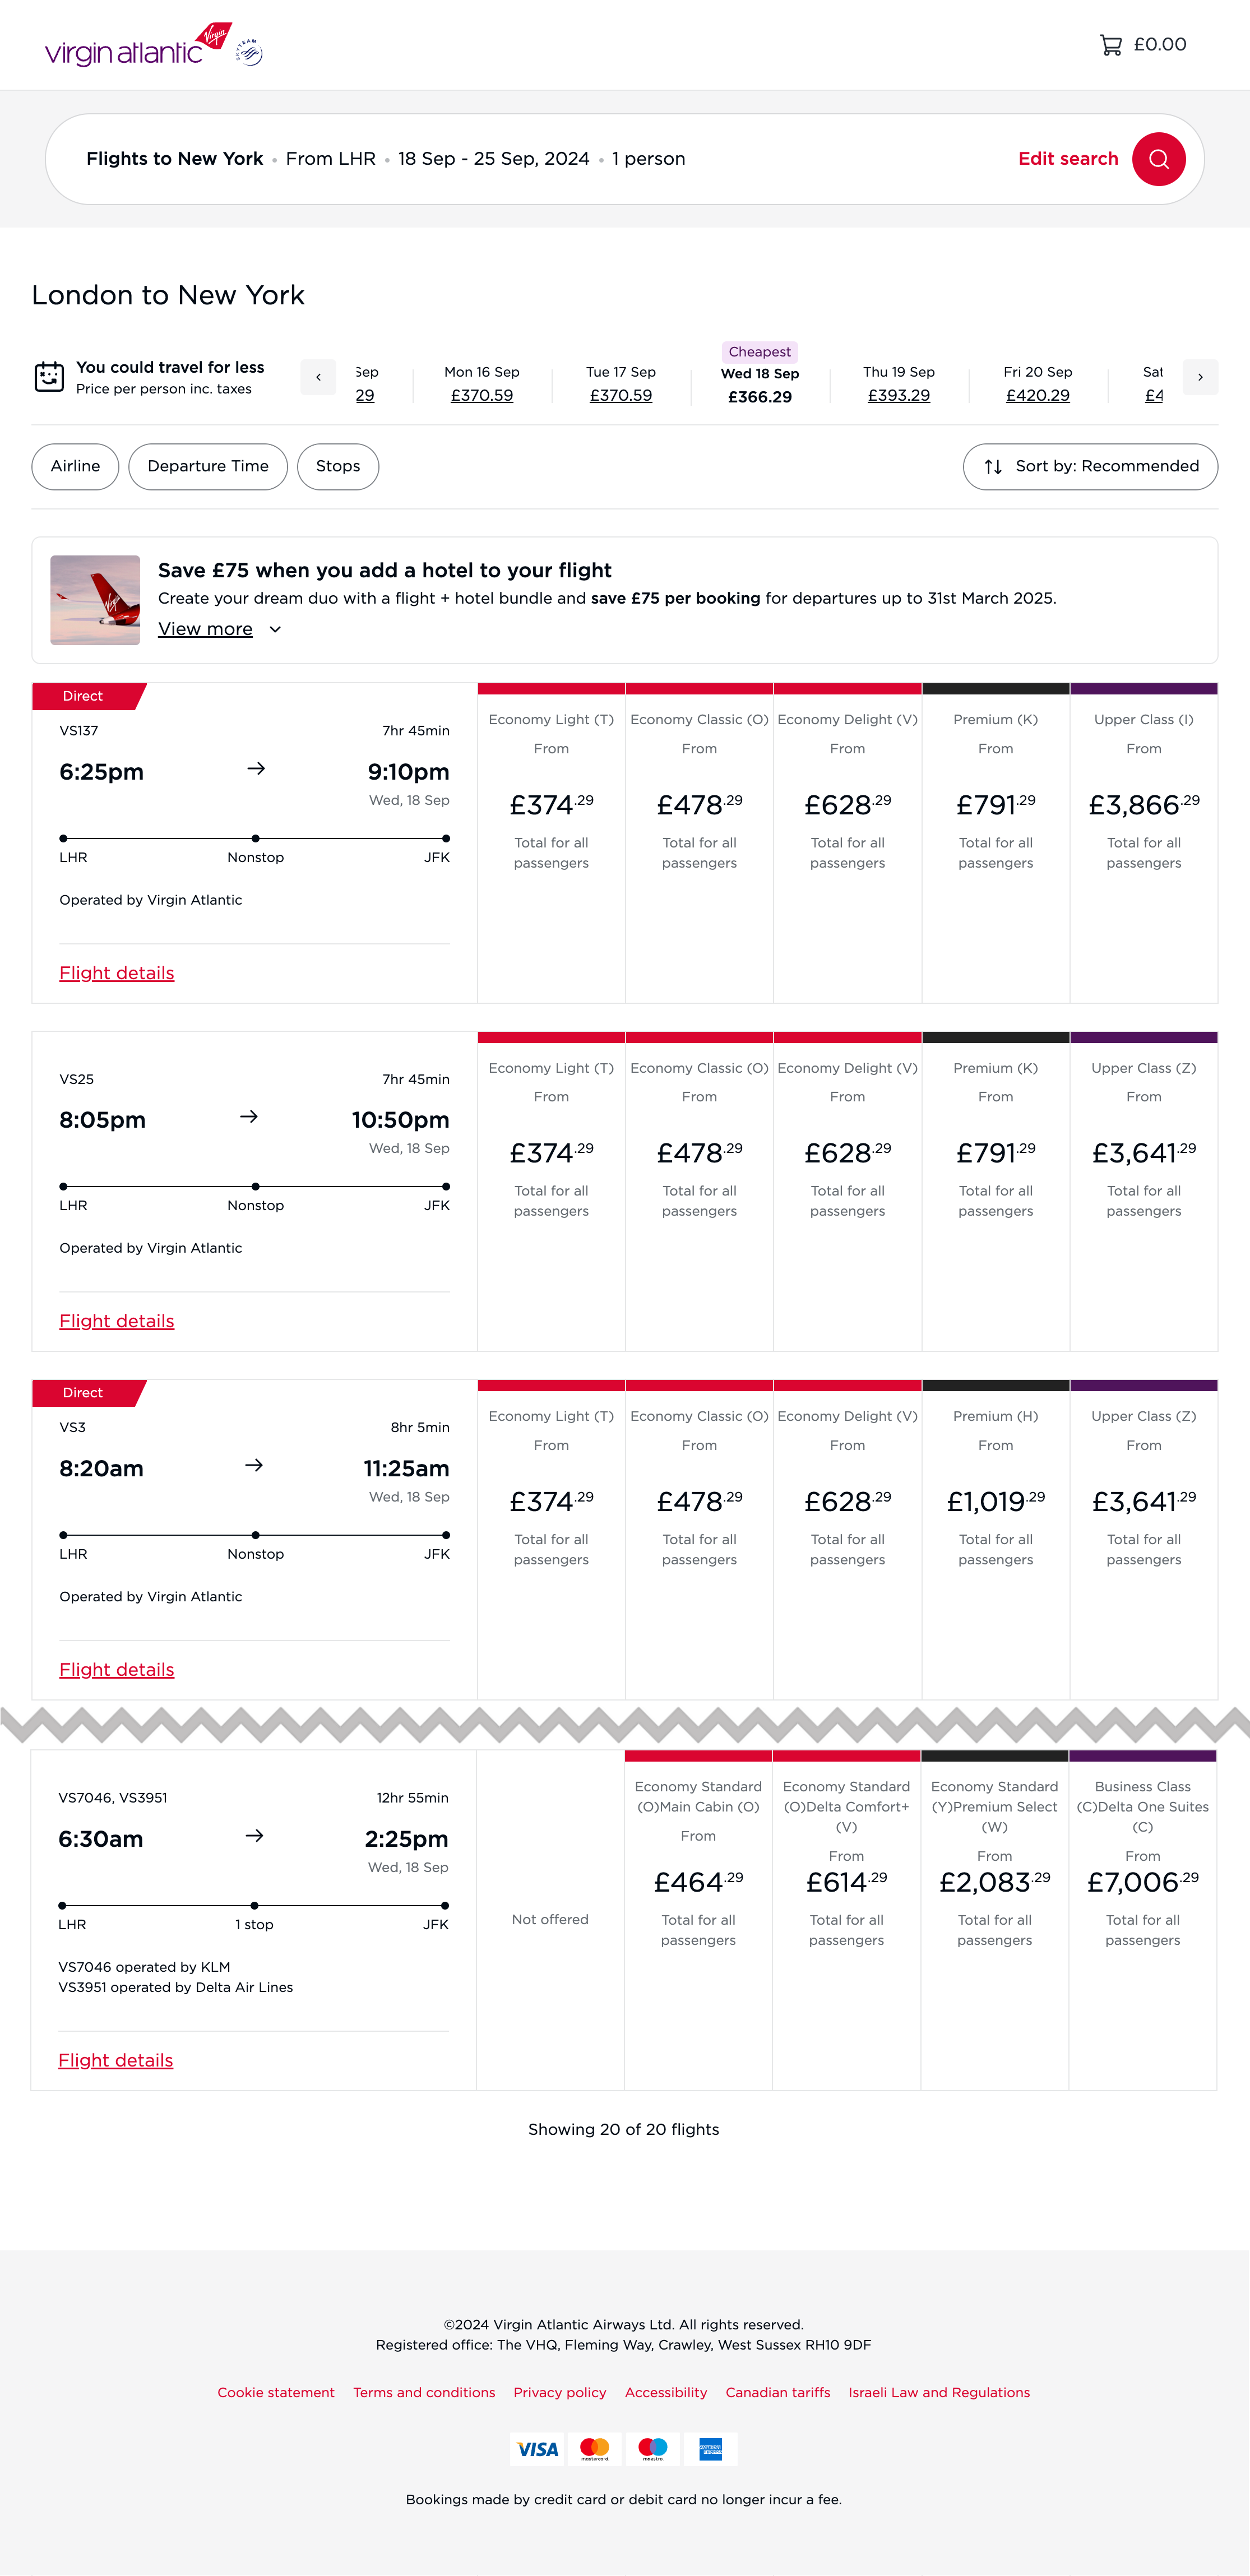Select Mon 16 Sep date tab

[x=482, y=384]
